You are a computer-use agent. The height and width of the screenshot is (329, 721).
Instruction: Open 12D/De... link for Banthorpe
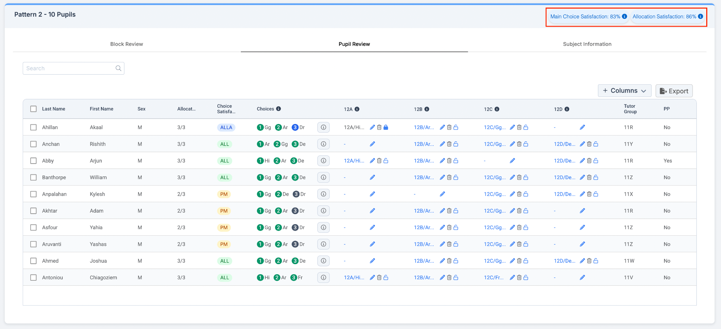coord(565,177)
